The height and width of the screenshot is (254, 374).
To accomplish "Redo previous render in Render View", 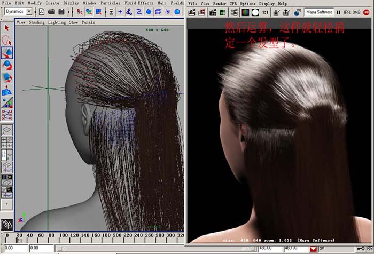I will pyautogui.click(x=191, y=12).
